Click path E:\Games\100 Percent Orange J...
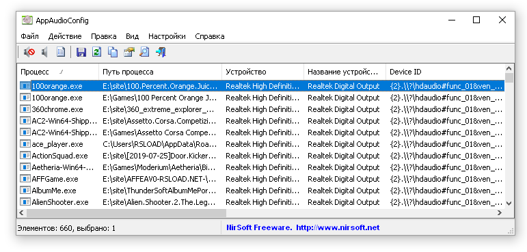The height and width of the screenshot is (252, 527). point(160,98)
